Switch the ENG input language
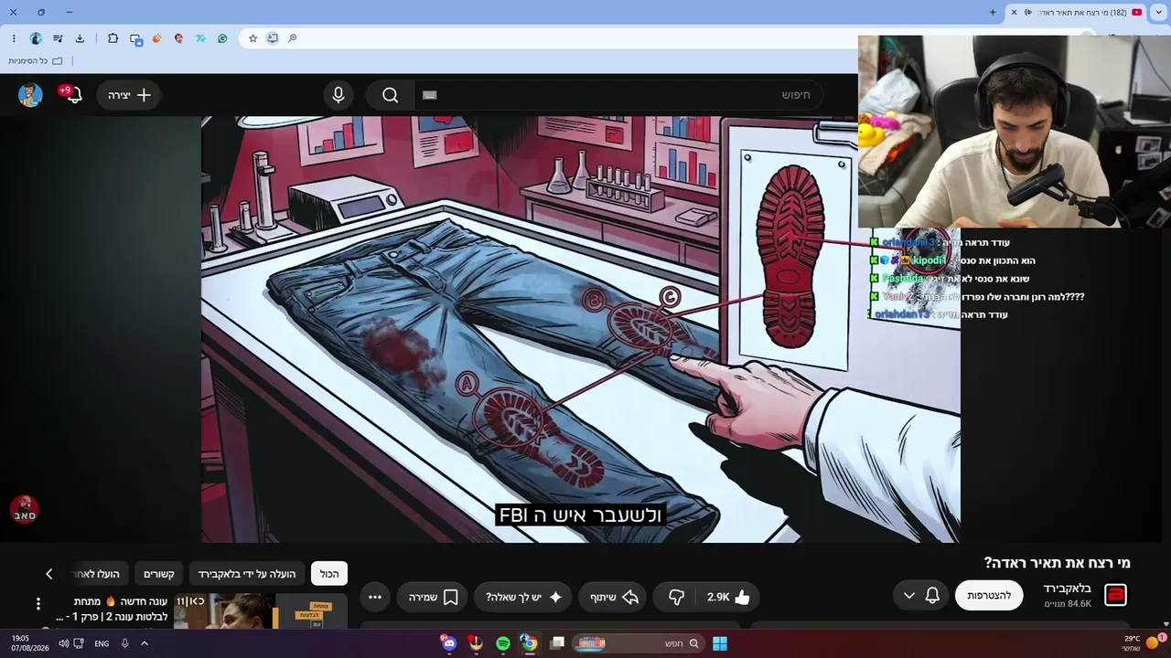The height and width of the screenshot is (658, 1171). click(x=102, y=643)
